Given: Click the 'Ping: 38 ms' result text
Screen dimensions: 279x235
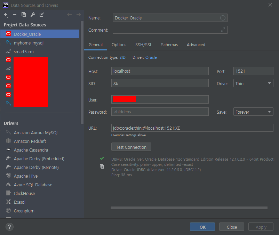Looking at the screenshot, I should pyautogui.click(x=121, y=175).
